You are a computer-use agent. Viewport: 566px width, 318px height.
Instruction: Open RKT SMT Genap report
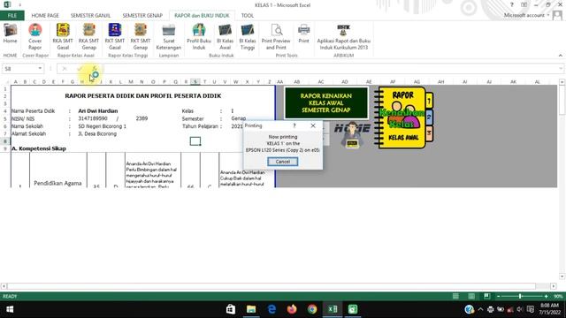(x=141, y=37)
